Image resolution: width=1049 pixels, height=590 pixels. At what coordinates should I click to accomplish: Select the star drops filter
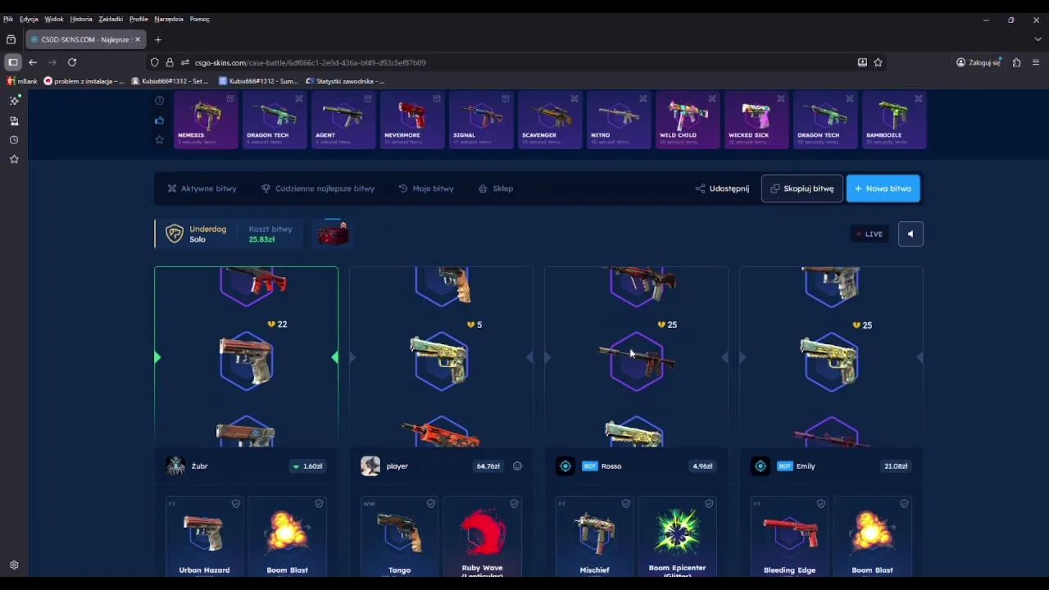[159, 140]
